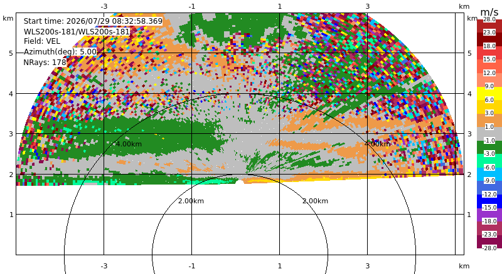Click the Azimuth(deg): 5.00 label
The image size is (502, 274).
(x=60, y=52)
